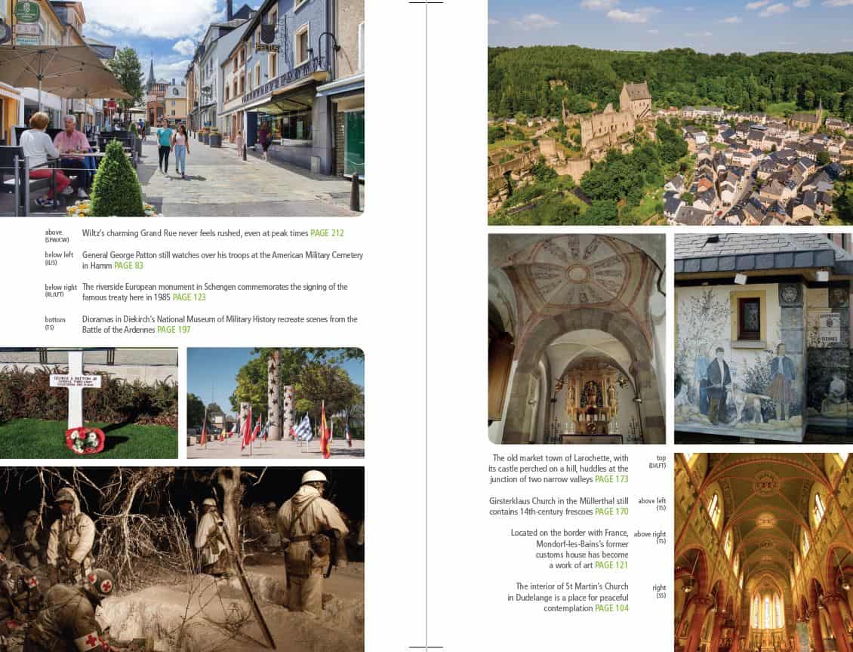Click the Wiltz's charming Grand Rue caption text
This screenshot has height=652, width=853.
click(195, 234)
